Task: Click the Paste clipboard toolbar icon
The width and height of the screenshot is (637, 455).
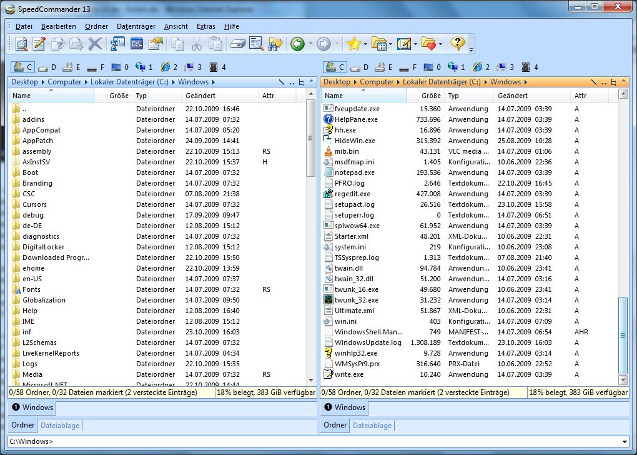Action: click(215, 44)
